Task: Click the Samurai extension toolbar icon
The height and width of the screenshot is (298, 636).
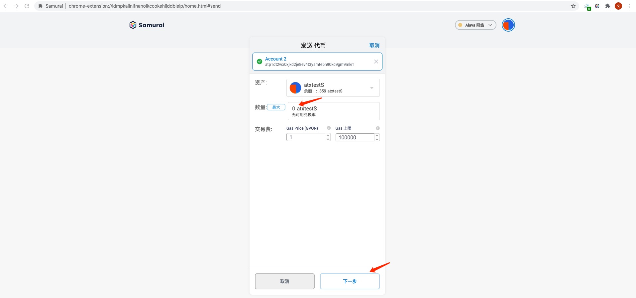Action: [597, 6]
